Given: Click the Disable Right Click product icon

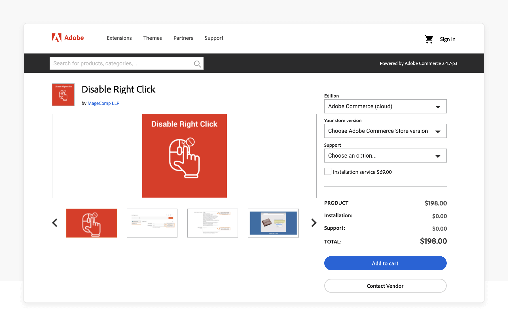Looking at the screenshot, I should 63,95.
